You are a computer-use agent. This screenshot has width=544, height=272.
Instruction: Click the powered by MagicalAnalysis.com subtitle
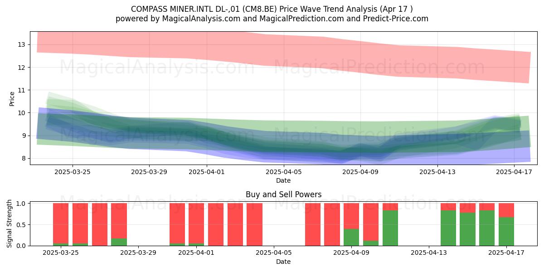pos(272,19)
